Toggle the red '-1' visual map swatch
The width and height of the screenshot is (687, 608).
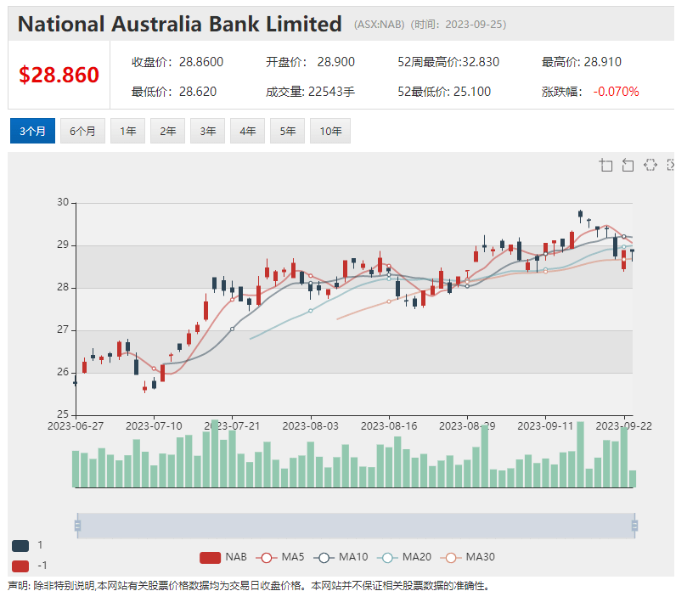20,566
